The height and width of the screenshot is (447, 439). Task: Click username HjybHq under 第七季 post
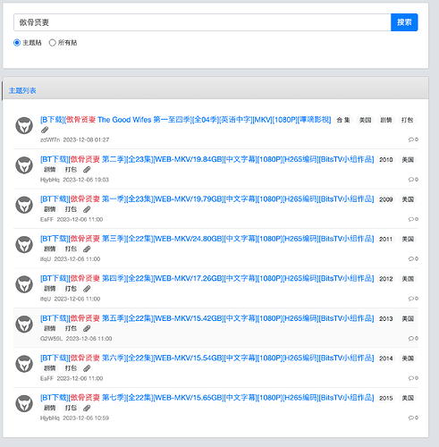click(50, 418)
